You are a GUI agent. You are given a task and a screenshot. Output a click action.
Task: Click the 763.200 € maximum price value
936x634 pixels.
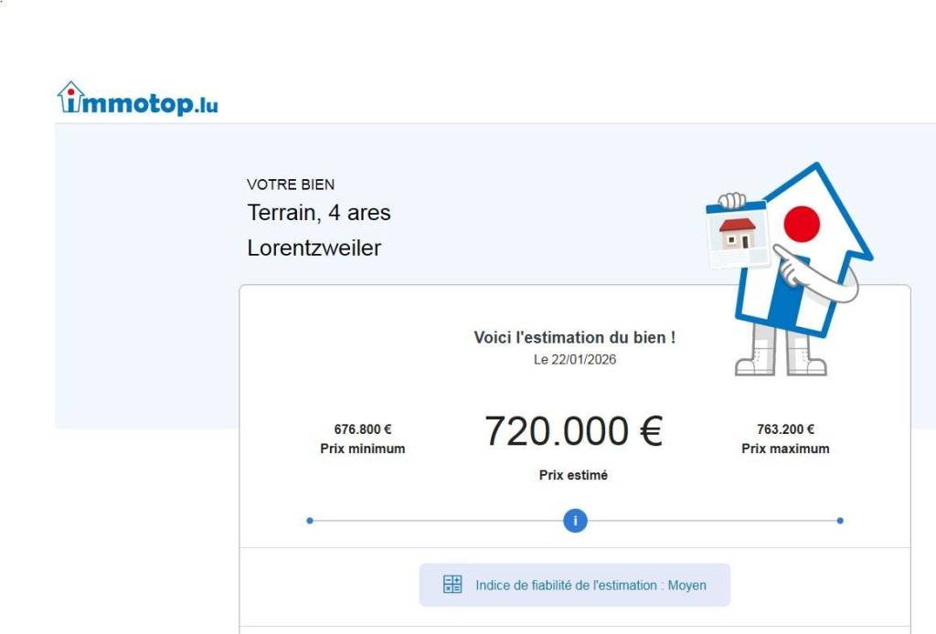(x=785, y=429)
